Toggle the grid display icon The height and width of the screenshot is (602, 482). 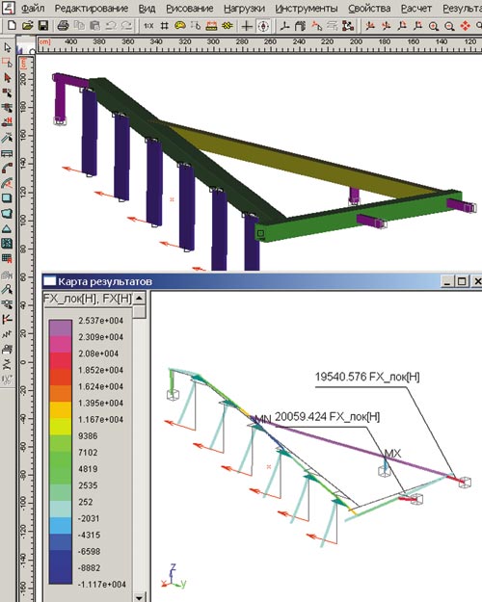click(164, 26)
